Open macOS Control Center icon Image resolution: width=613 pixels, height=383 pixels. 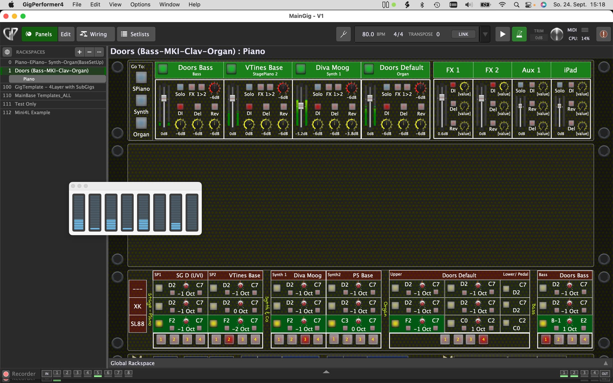528,4
